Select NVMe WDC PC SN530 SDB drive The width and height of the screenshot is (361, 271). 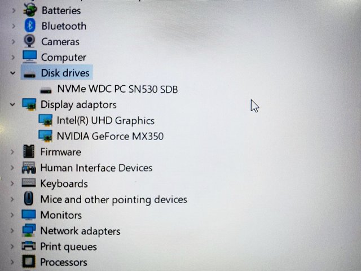click(117, 89)
